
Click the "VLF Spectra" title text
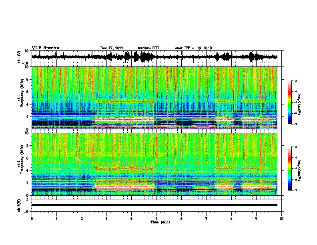(x=45, y=48)
